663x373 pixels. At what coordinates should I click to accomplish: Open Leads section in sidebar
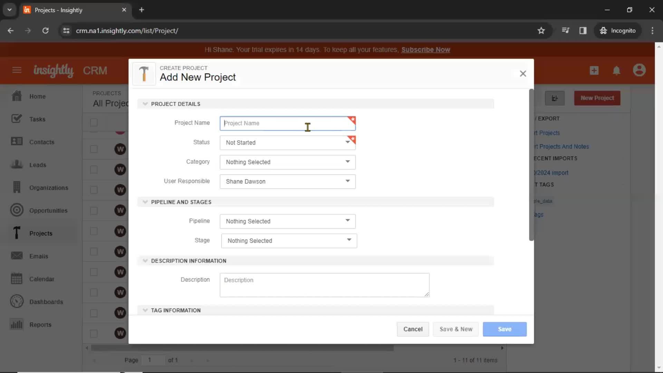tap(37, 164)
